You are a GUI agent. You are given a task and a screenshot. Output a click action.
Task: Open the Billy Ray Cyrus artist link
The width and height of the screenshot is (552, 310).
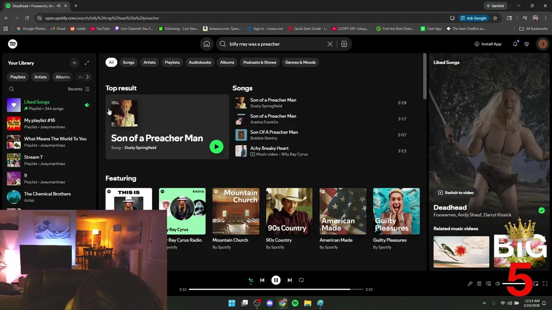click(x=295, y=154)
